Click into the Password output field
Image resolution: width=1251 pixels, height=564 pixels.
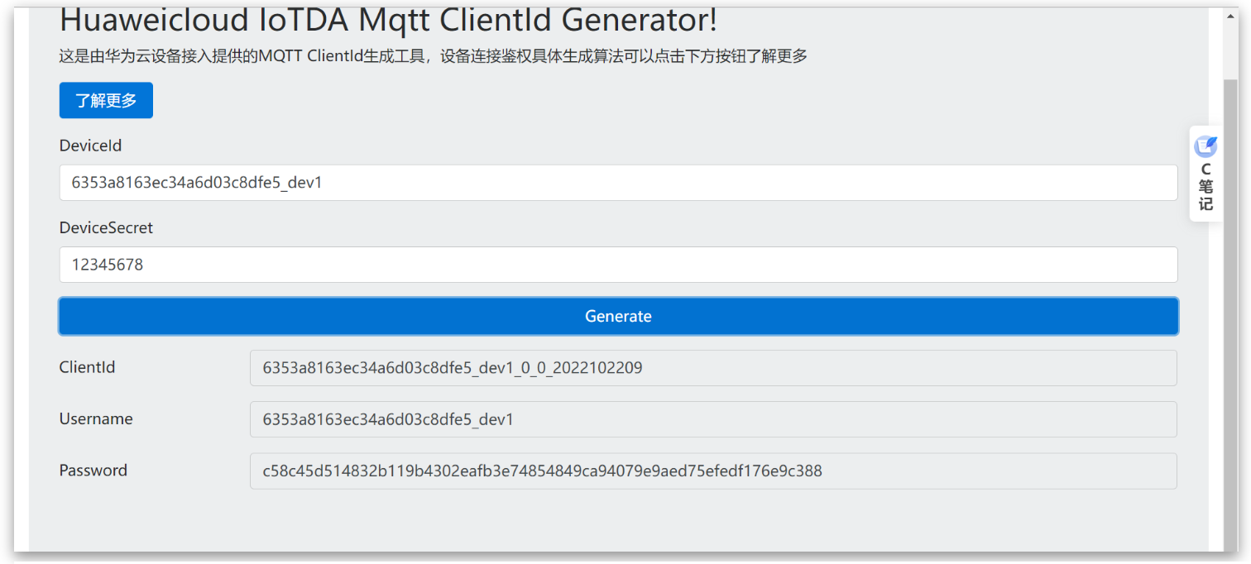712,471
